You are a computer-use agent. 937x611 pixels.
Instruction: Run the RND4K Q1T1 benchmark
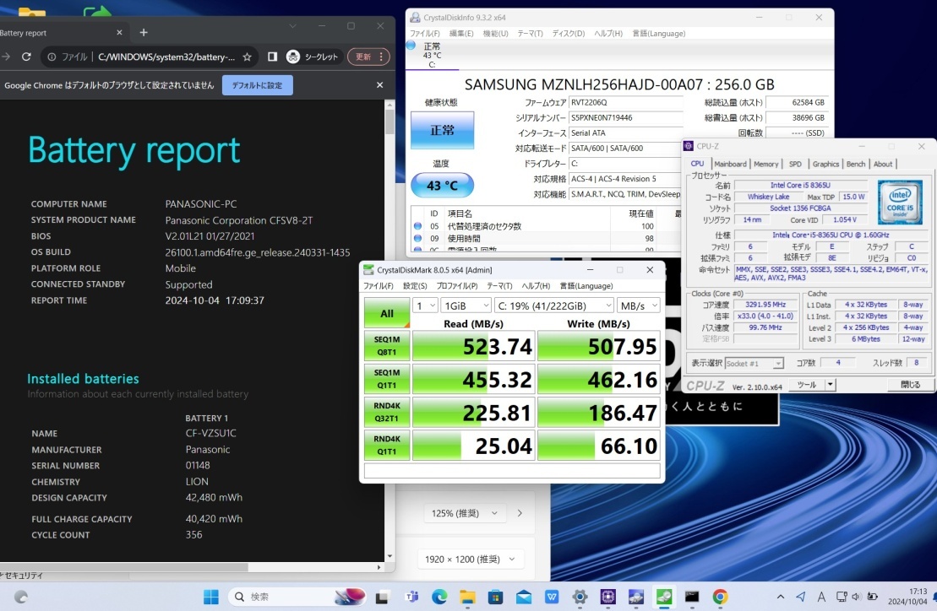click(387, 445)
